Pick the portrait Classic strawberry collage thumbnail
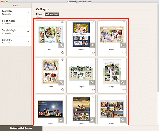This screenshot has width=159, height=131. pyautogui.click(x=50, y=72)
